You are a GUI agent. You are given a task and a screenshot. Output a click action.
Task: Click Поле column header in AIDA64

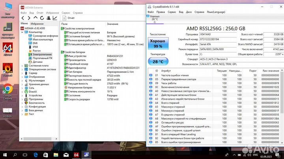[64, 24]
